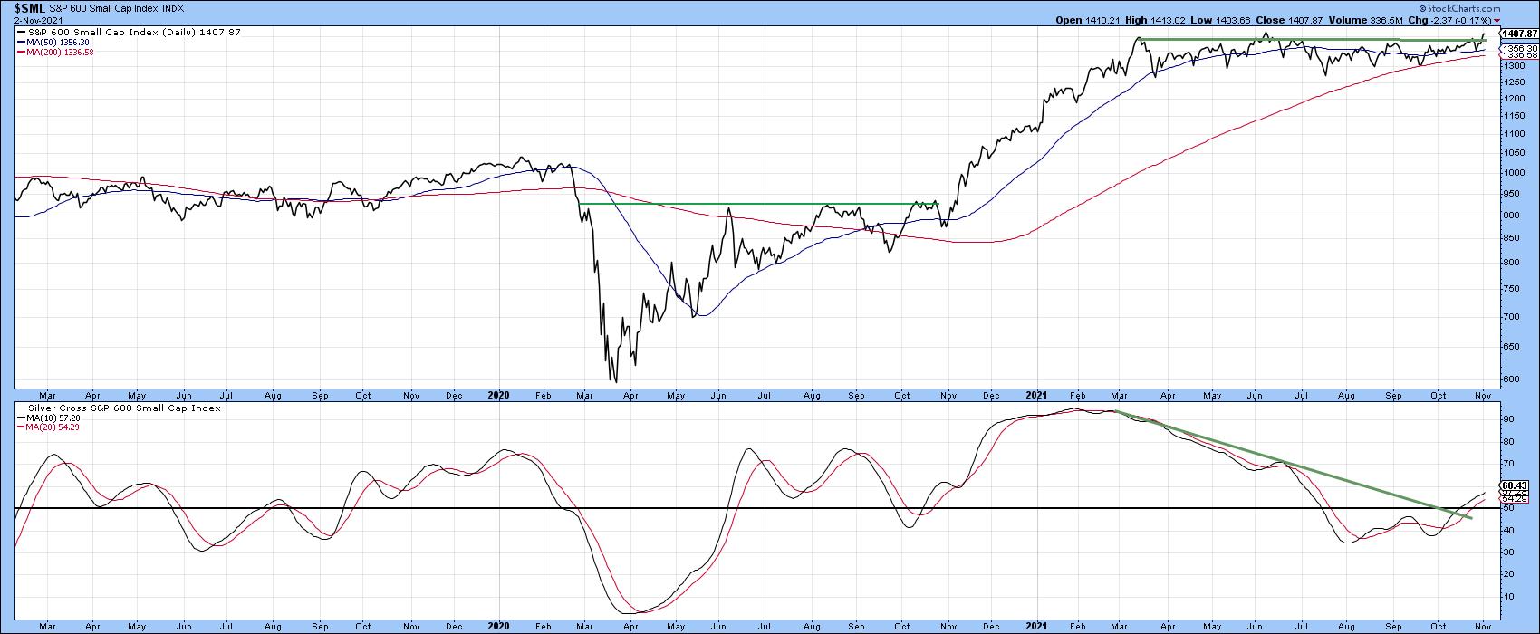
Task: Click the 30 label on indicator axis
Action: pos(1508,552)
